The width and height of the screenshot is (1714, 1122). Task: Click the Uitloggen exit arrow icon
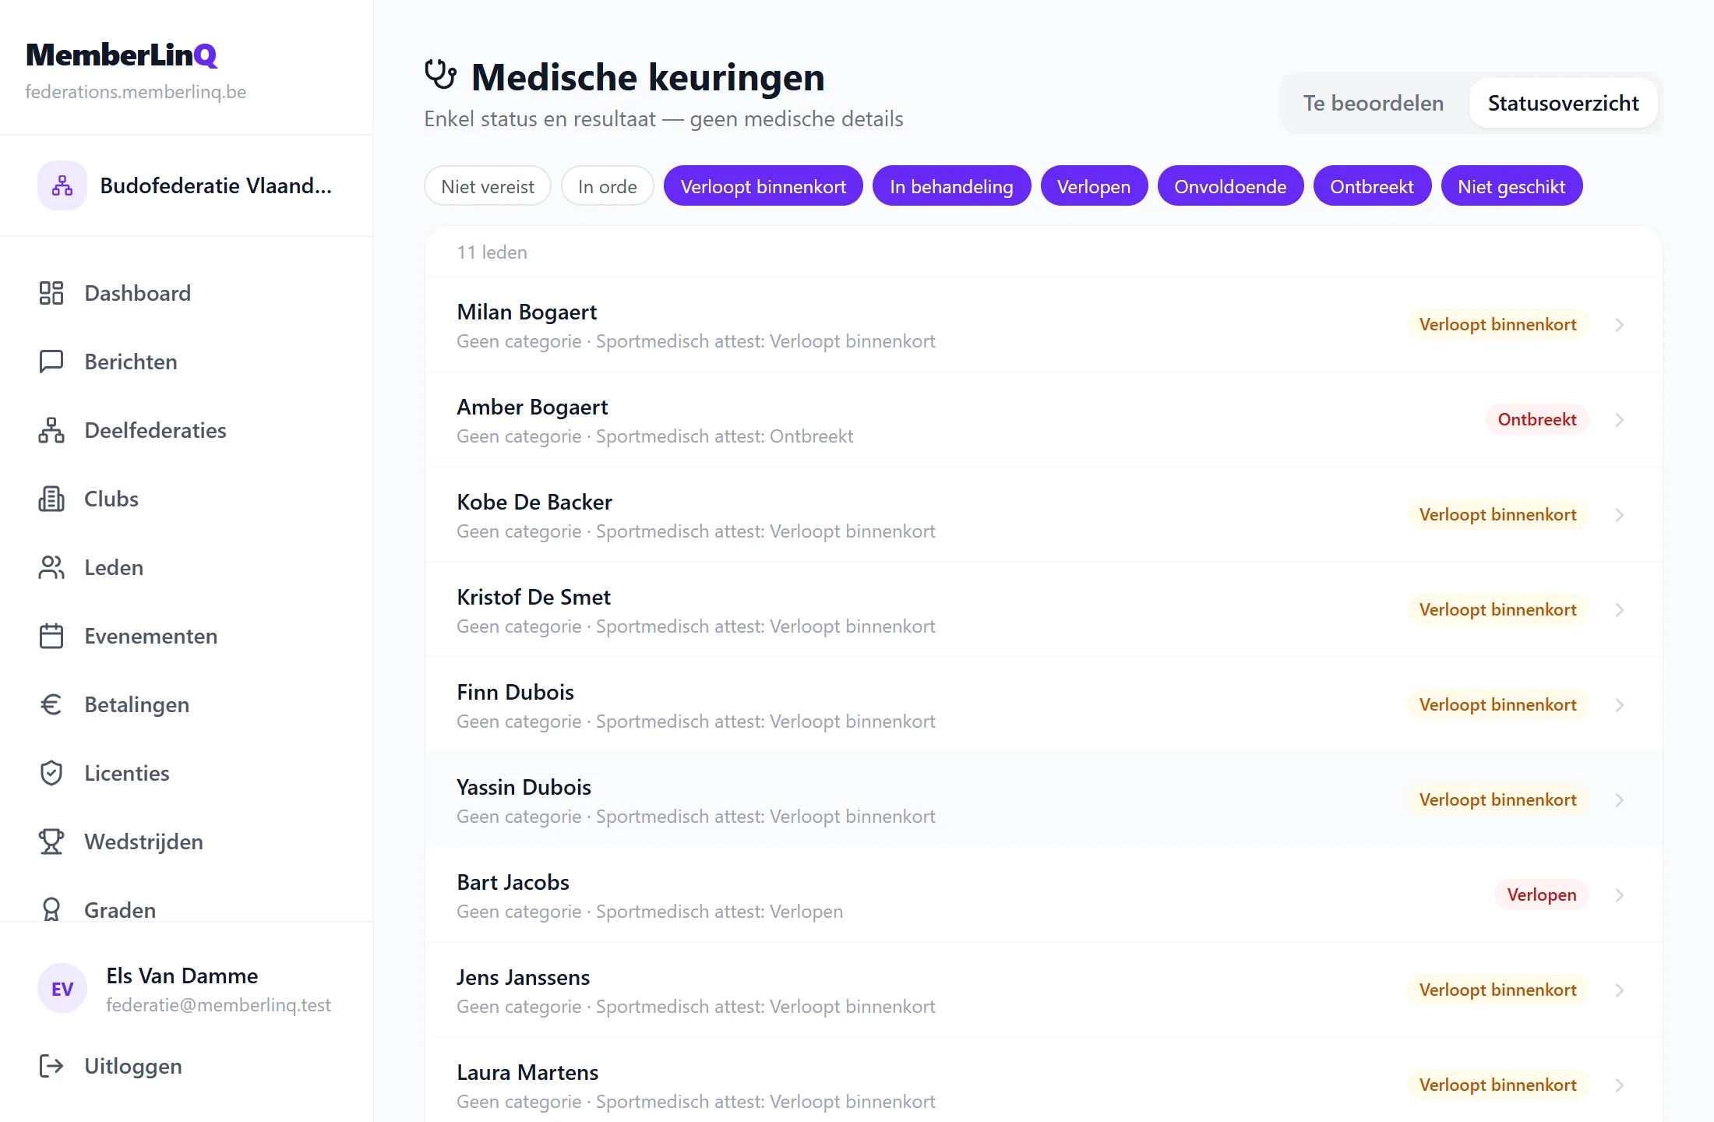[x=51, y=1066]
